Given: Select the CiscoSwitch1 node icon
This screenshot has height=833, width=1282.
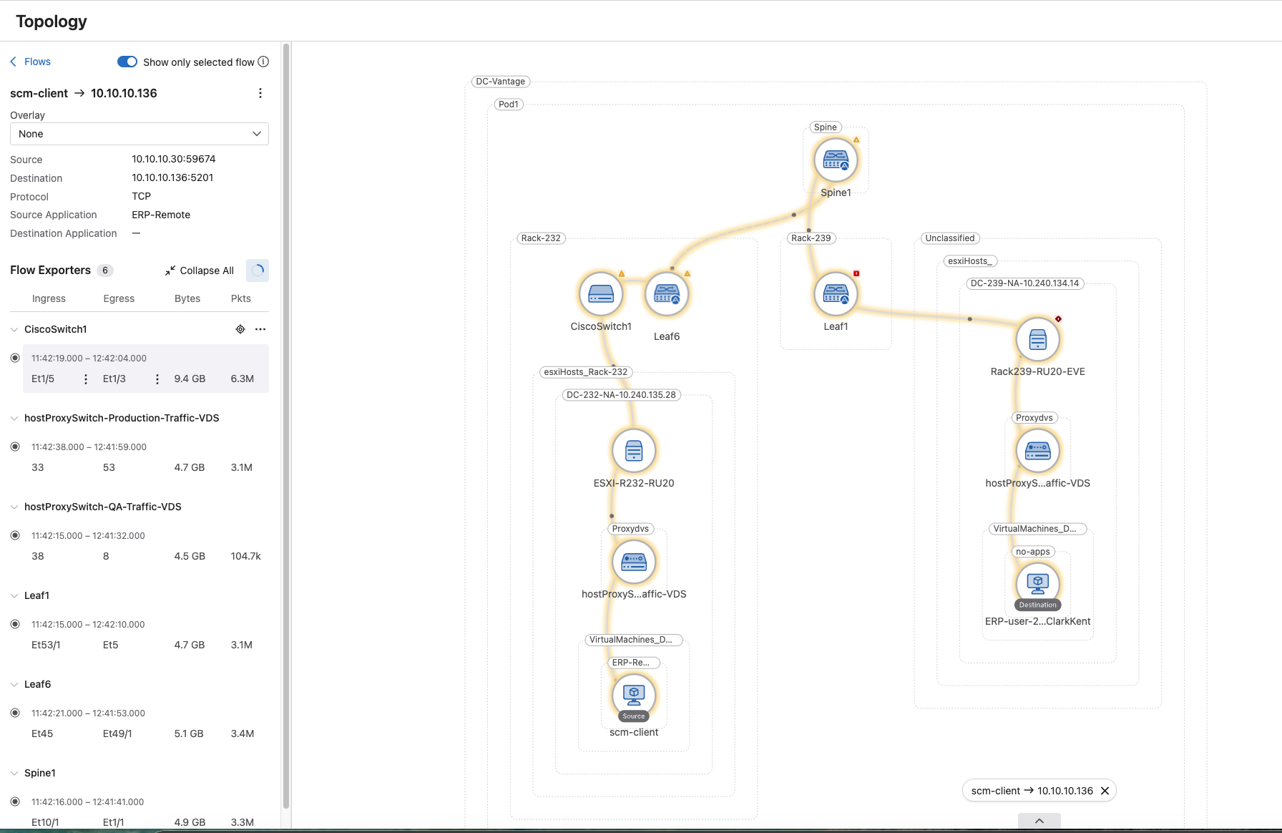Looking at the screenshot, I should [601, 293].
